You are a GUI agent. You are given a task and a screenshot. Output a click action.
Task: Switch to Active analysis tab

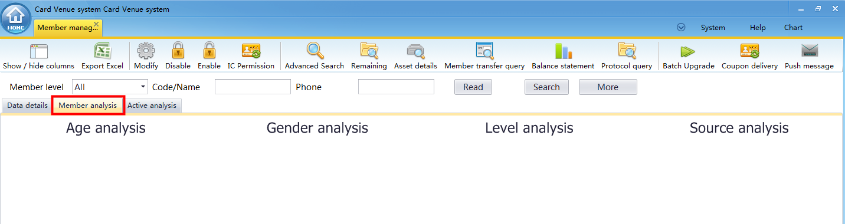(152, 106)
